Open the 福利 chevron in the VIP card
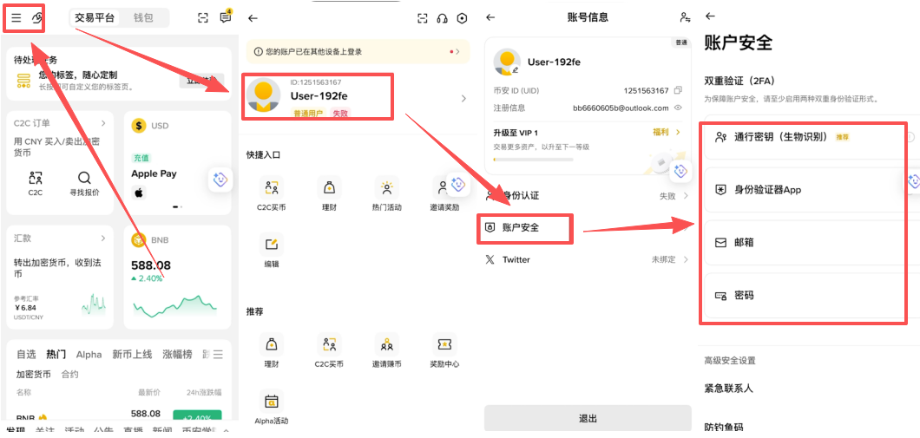Viewport: 920px width, 438px height. 679,133
